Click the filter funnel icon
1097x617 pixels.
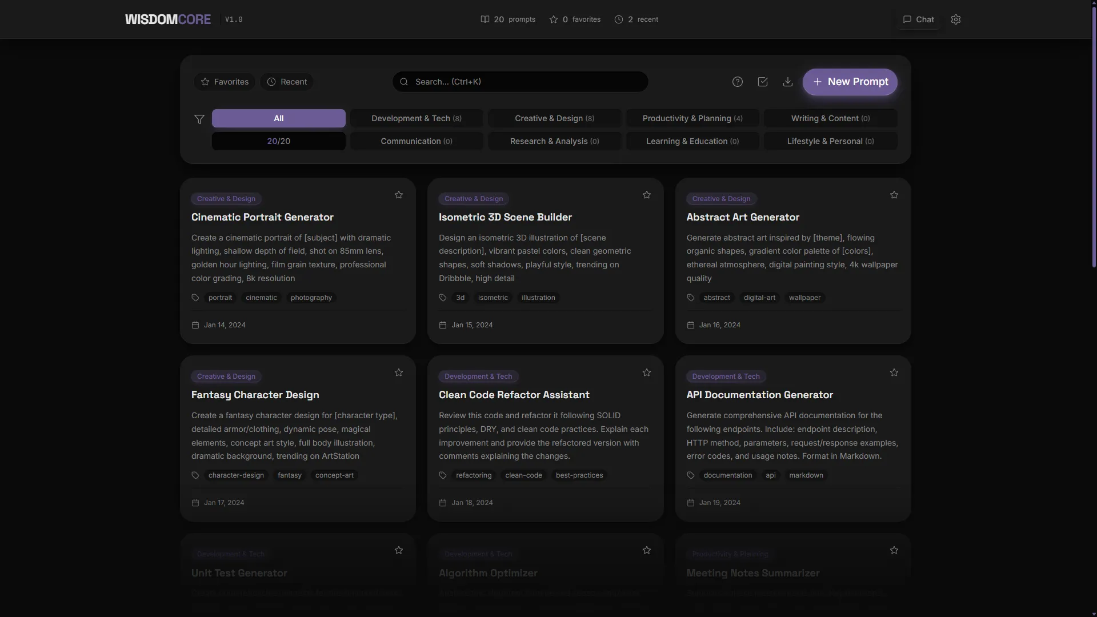199,119
